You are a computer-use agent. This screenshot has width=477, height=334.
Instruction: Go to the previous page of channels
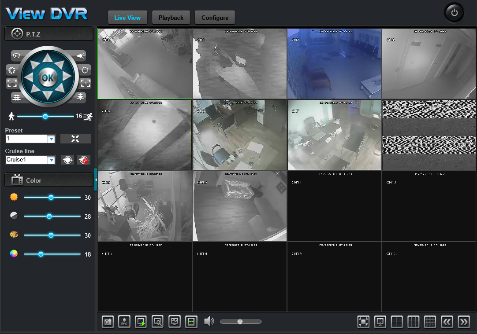447,322
